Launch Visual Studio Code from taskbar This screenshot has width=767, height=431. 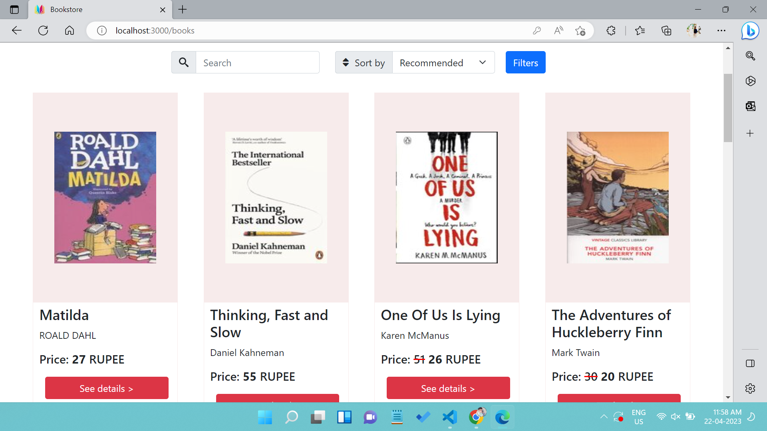pos(449,417)
